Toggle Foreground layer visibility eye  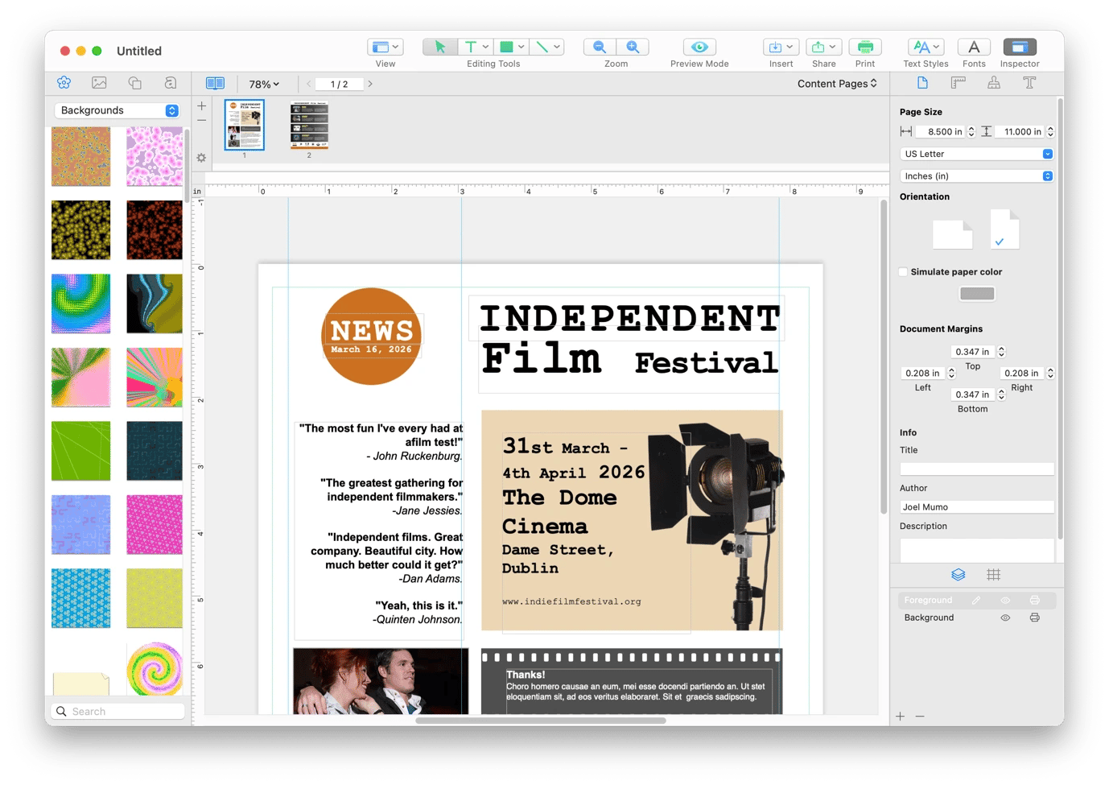click(x=1005, y=601)
